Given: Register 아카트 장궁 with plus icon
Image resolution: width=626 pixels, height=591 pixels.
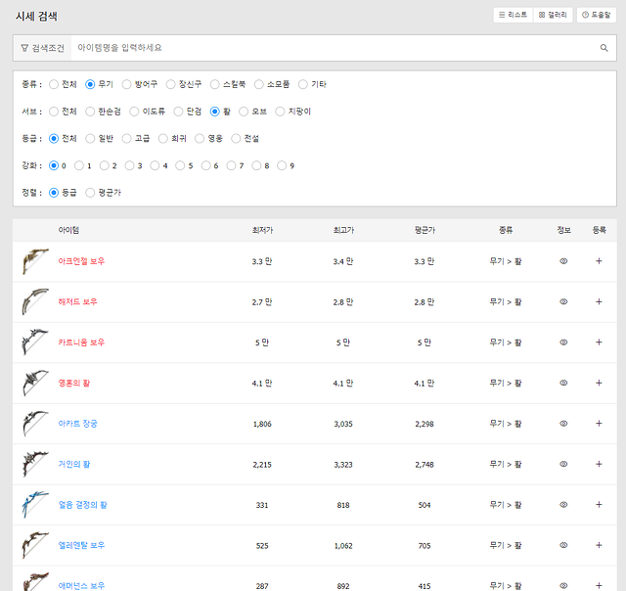Looking at the screenshot, I should (599, 424).
